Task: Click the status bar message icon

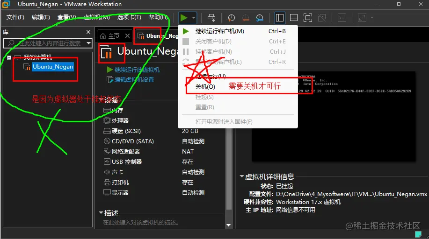Action: tap(418, 234)
